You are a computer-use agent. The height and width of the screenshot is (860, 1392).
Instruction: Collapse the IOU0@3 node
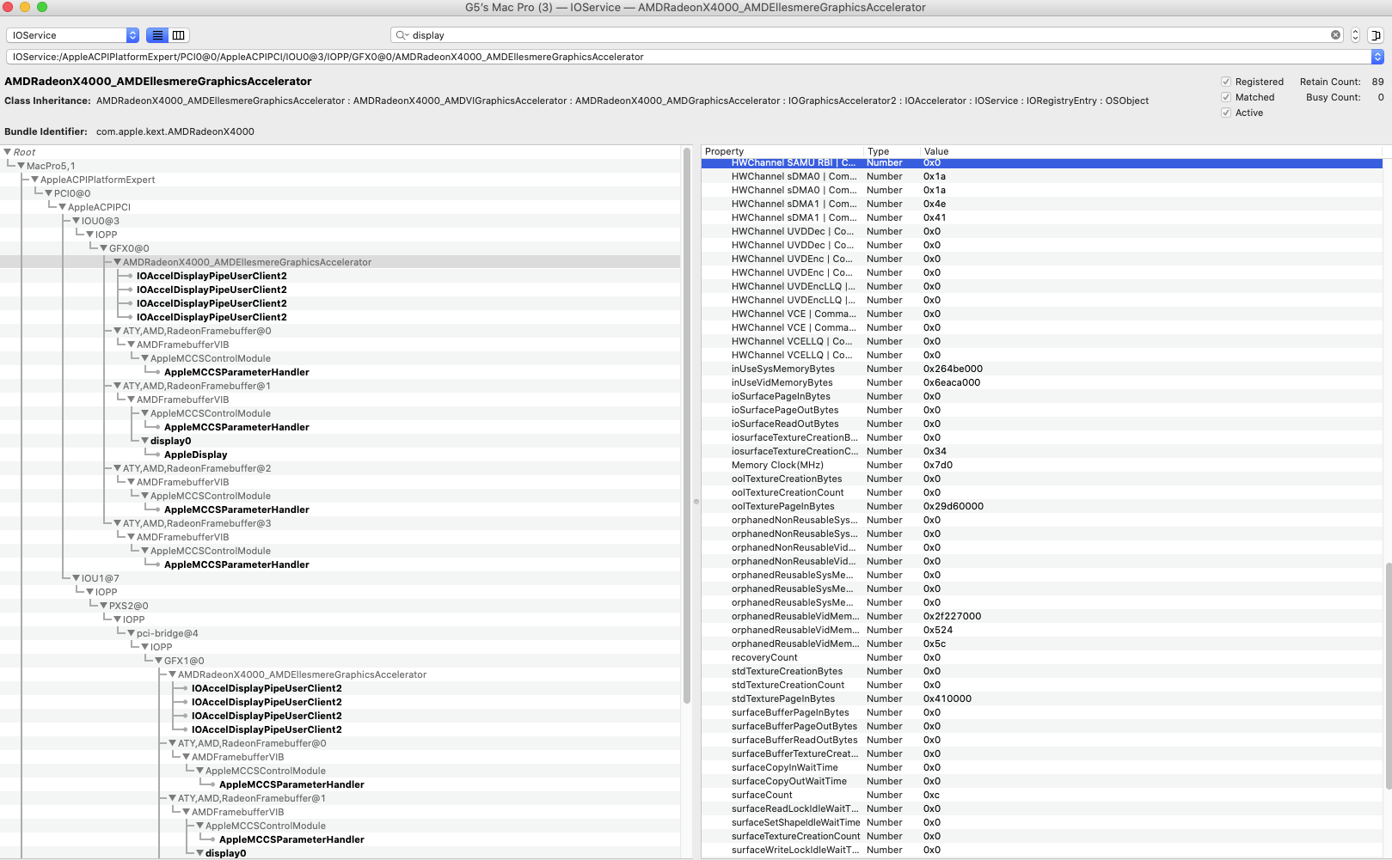pos(77,221)
